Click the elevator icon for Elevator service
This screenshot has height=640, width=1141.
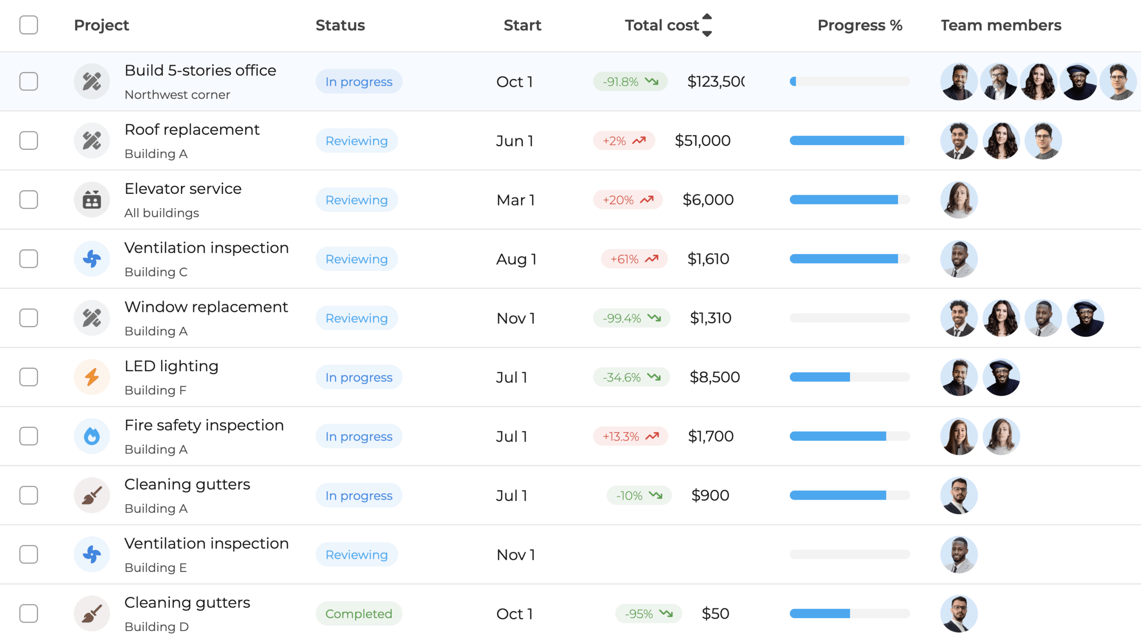[92, 200]
